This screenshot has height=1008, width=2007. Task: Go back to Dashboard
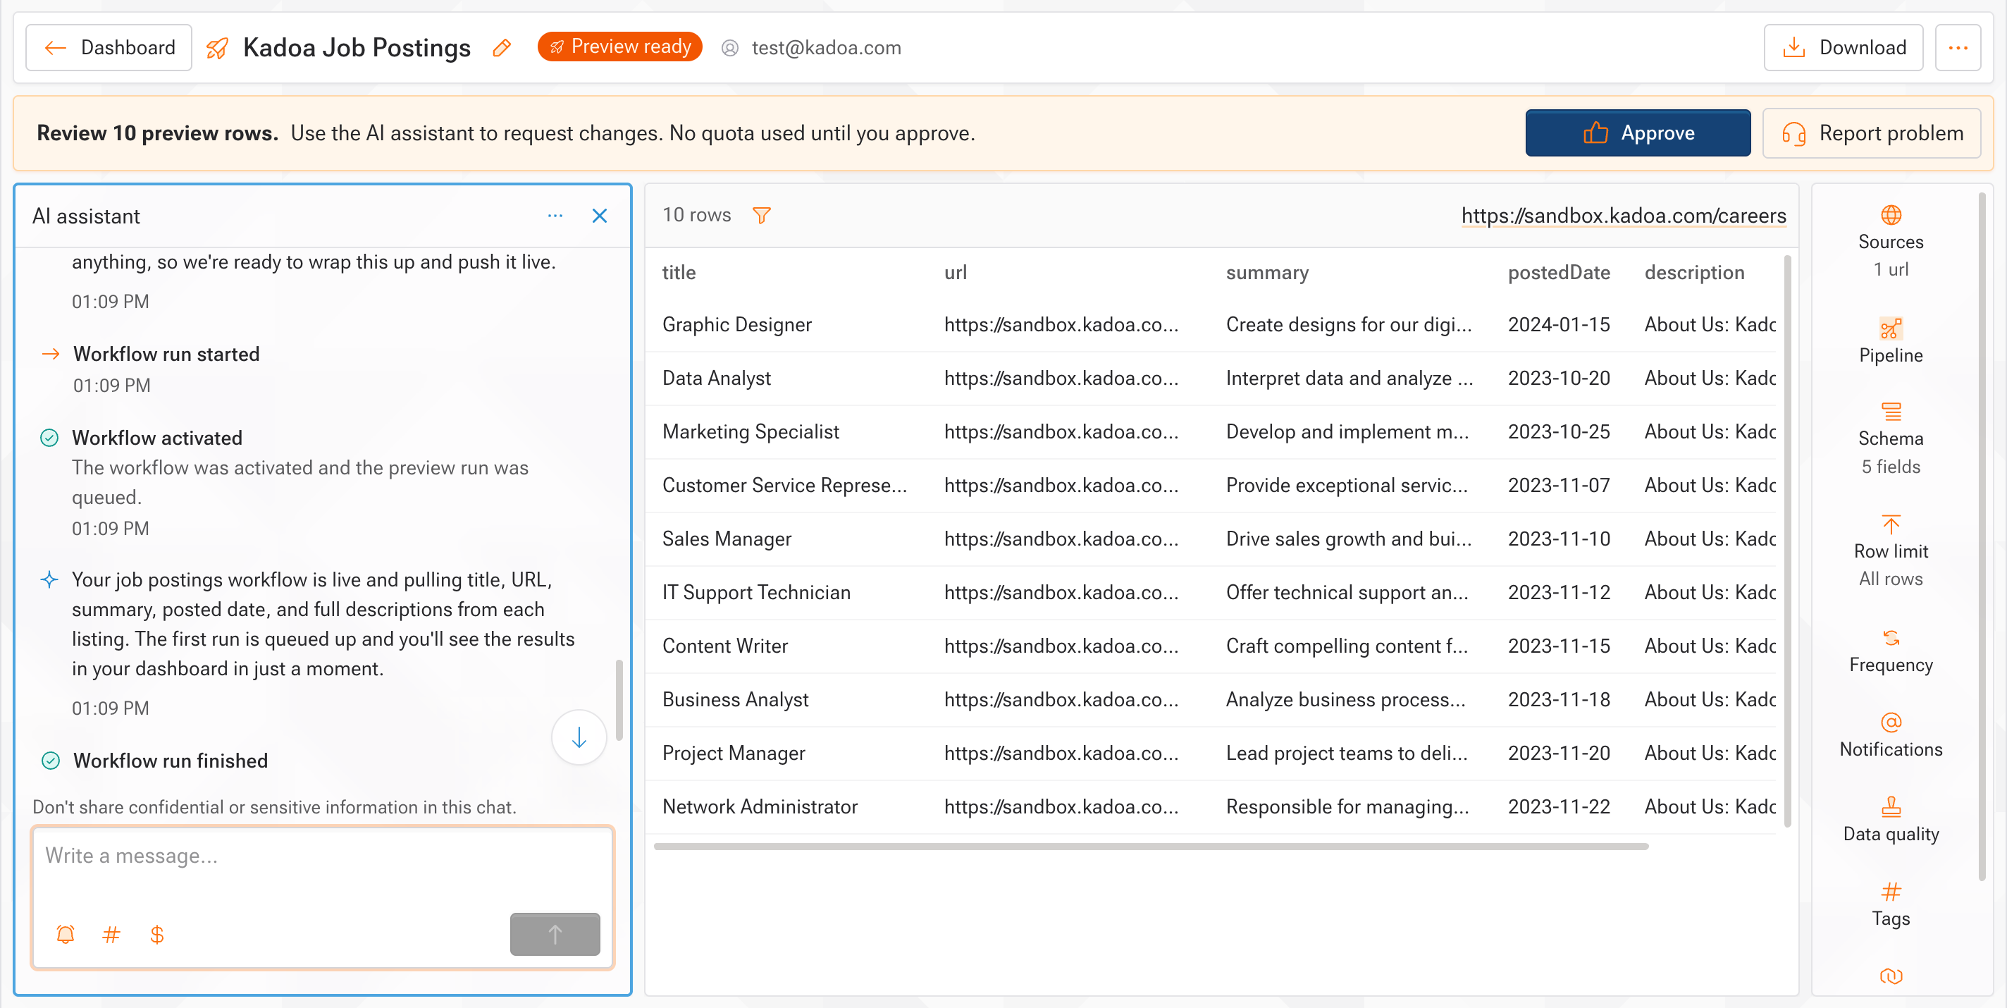[x=109, y=49]
